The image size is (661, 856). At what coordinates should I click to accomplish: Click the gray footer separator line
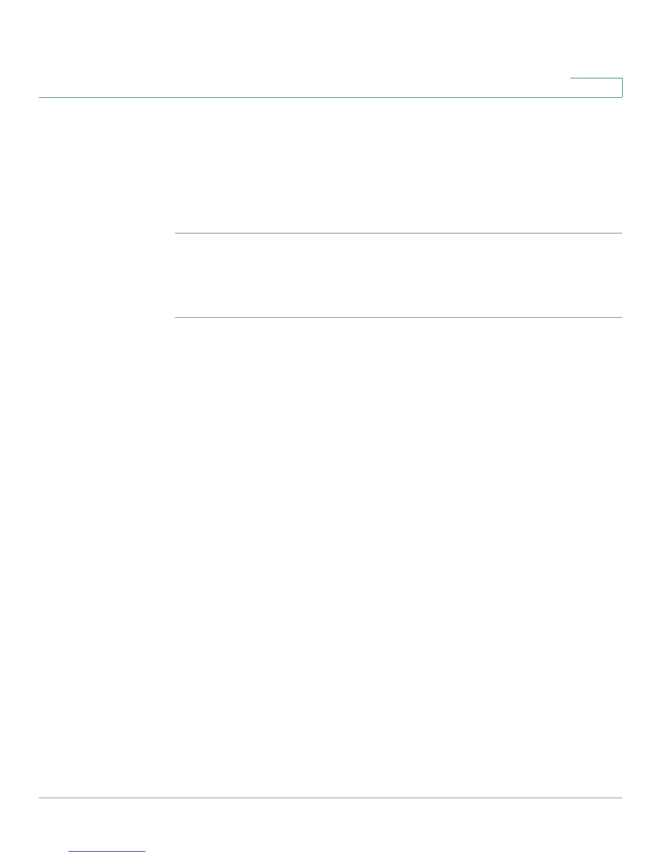(x=330, y=798)
